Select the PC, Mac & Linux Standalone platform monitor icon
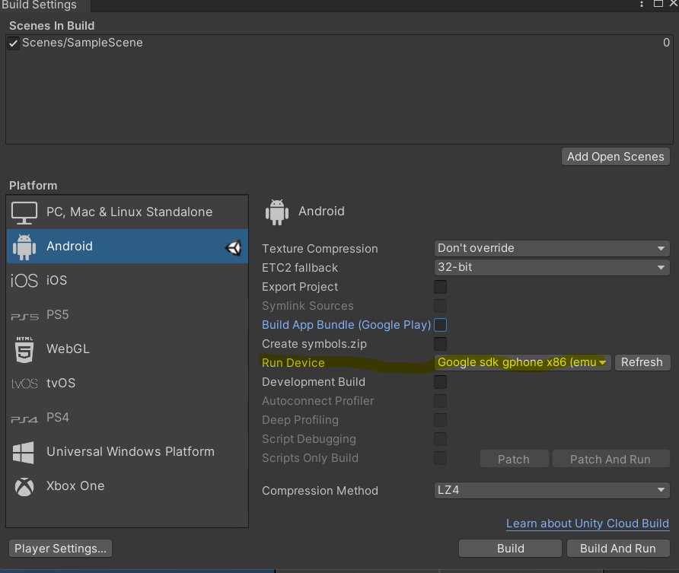The width and height of the screenshot is (679, 573). click(x=24, y=212)
